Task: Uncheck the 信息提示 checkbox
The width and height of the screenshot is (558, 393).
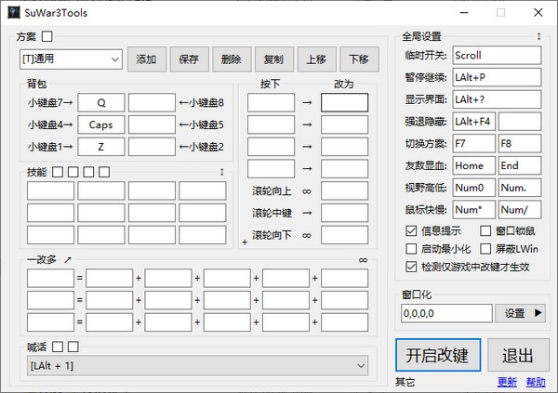Action: 411,231
